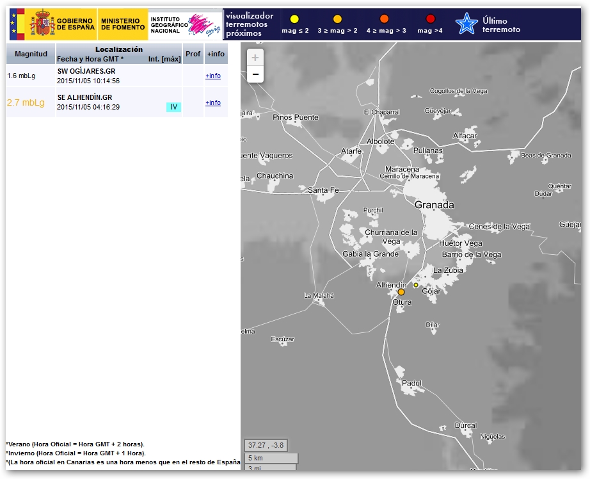Select the 2.7 mbLg magnitude entry
The image size is (590, 479).
(x=26, y=102)
